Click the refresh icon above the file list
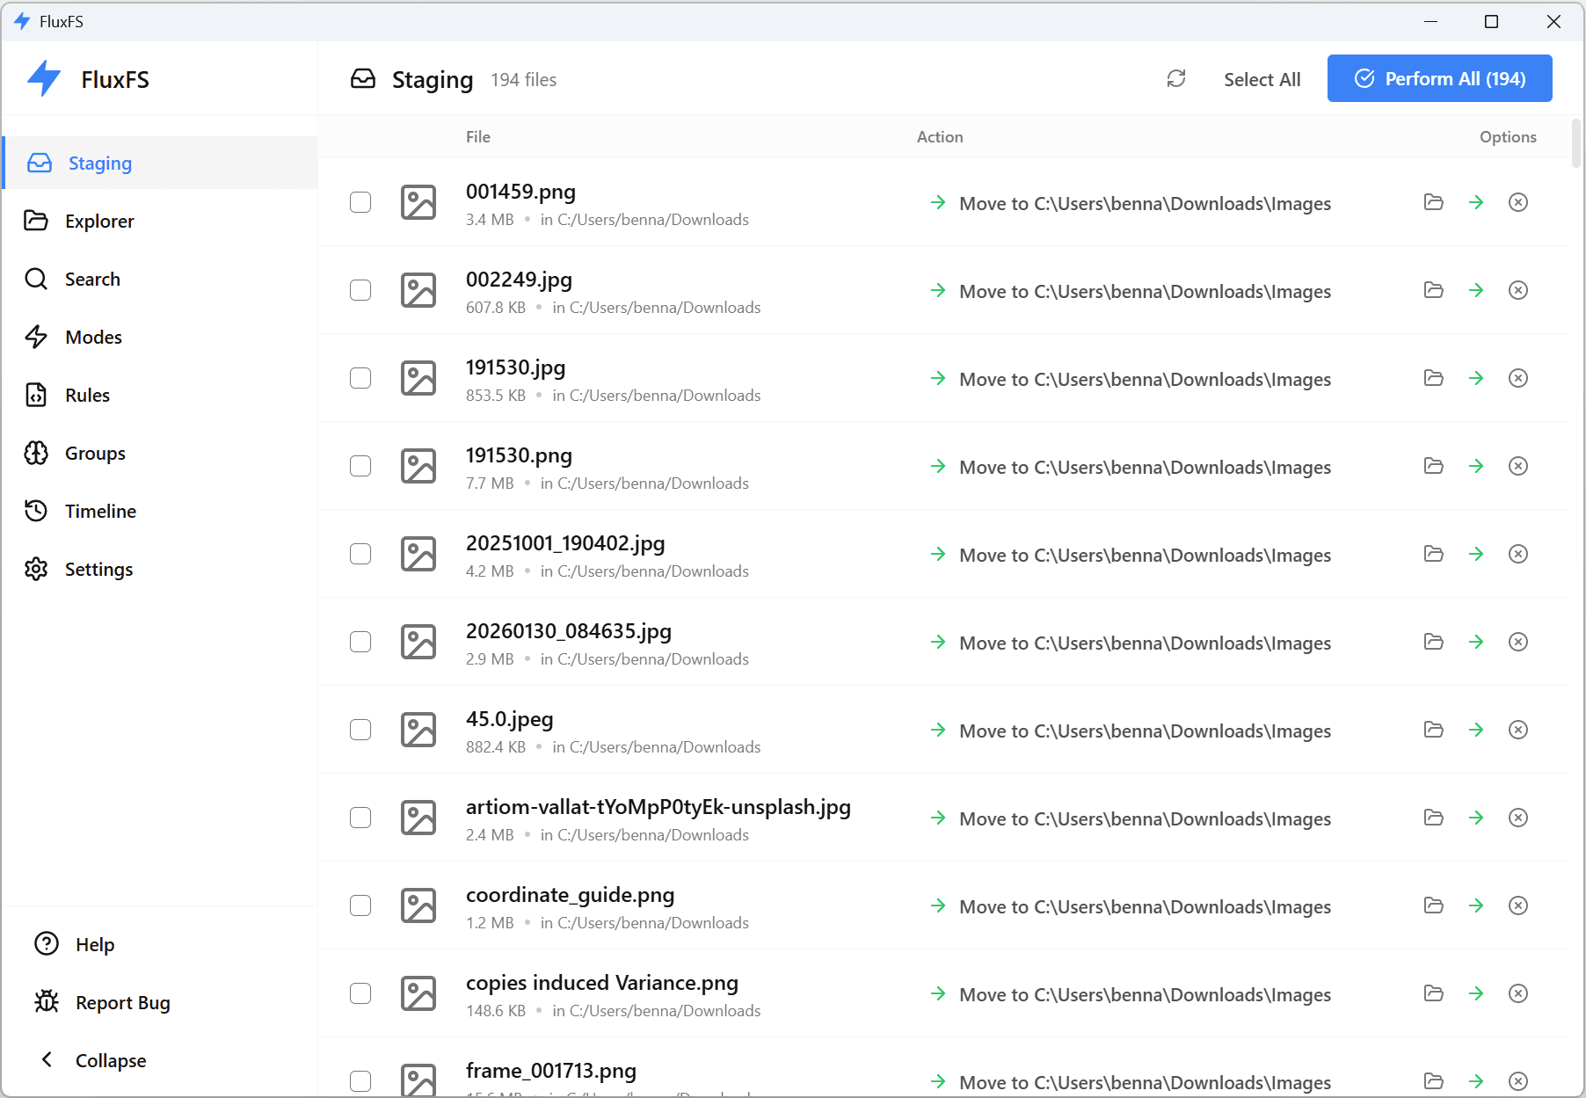Viewport: 1586px width, 1098px height. coord(1176,78)
